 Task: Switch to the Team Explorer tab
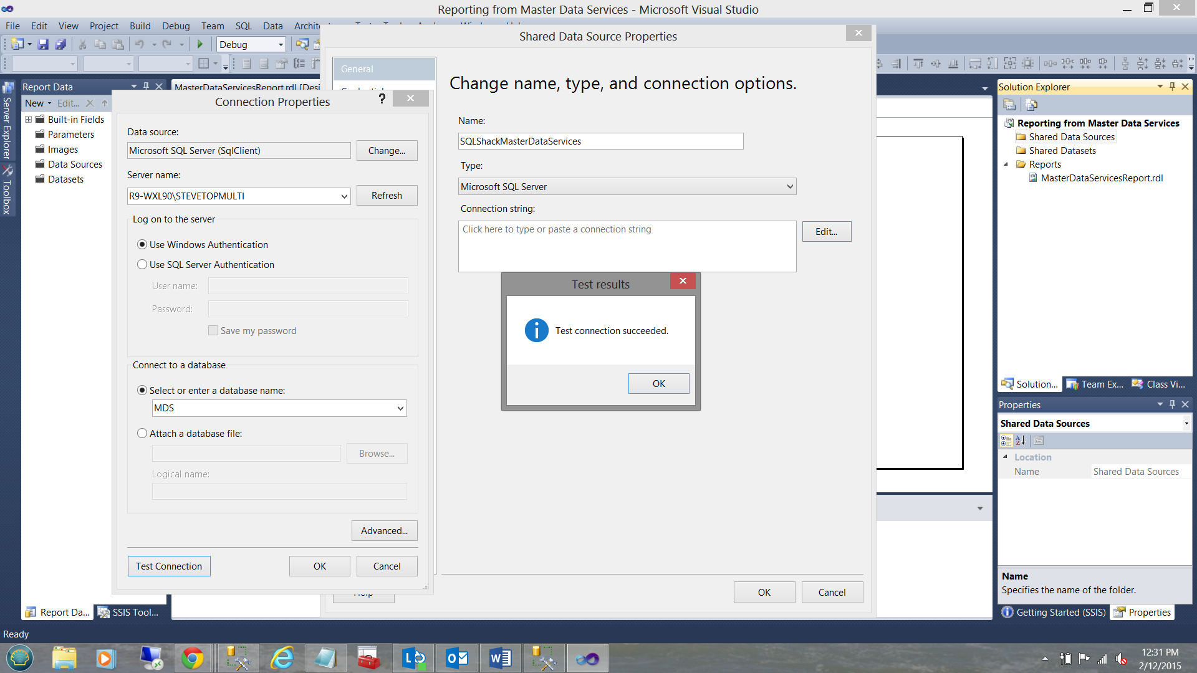pos(1095,384)
